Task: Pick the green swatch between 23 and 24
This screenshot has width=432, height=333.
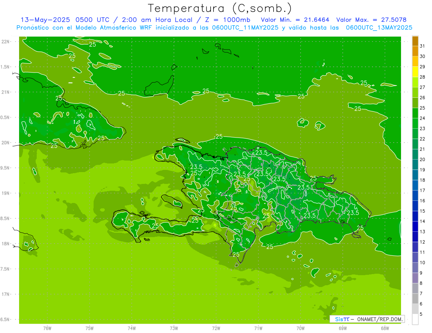Action: (x=415, y=123)
